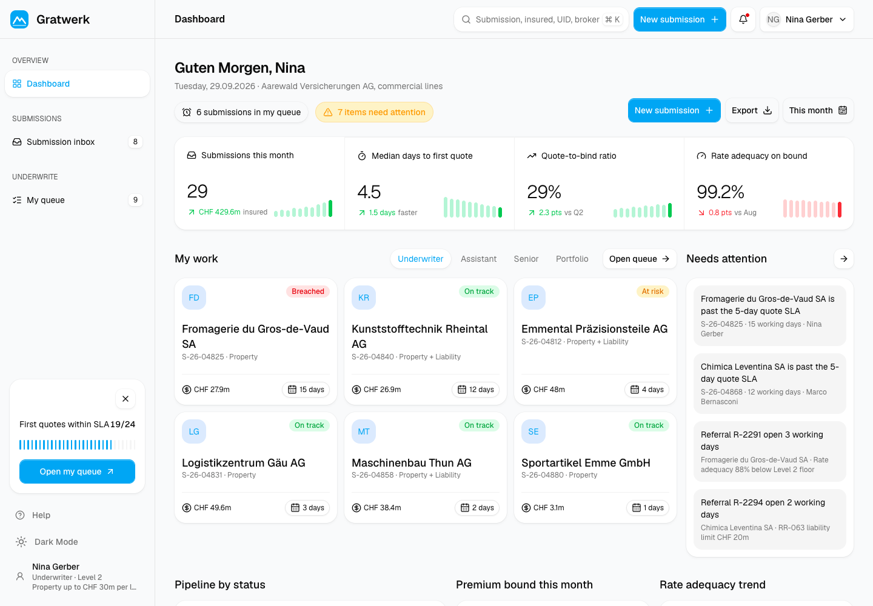Click the MT avatar on Maschinenbau card

(364, 431)
